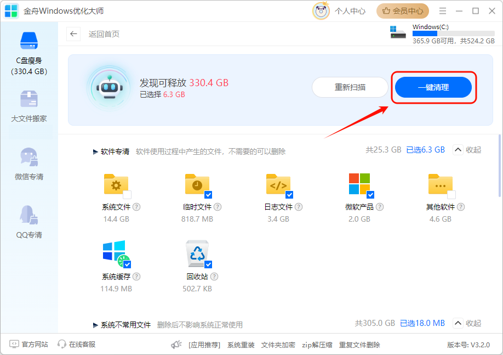Click 已选18.0 MB in 系统不常用文件 header

422,323
